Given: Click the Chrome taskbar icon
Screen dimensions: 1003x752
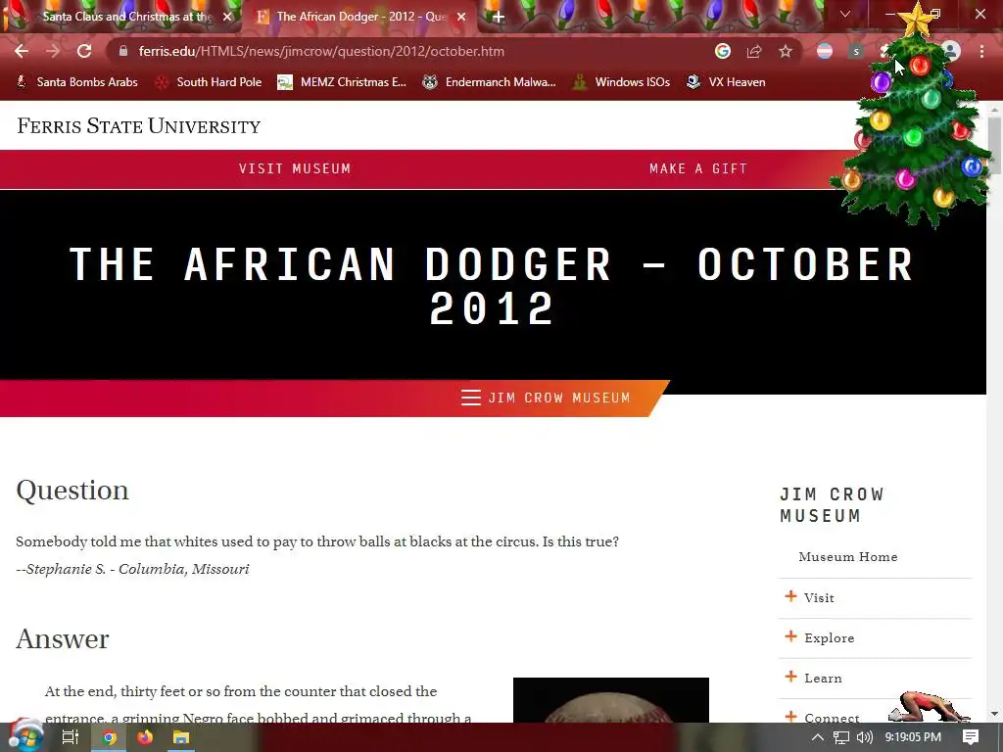Looking at the screenshot, I should pos(109,737).
